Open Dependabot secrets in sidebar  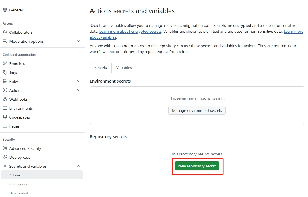pyautogui.click(x=19, y=193)
